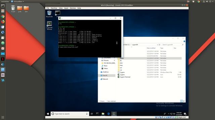The width and height of the screenshot is (215, 120).
Task: Open the .dev folder on Ubuntu desktop
Action: coord(26,9)
